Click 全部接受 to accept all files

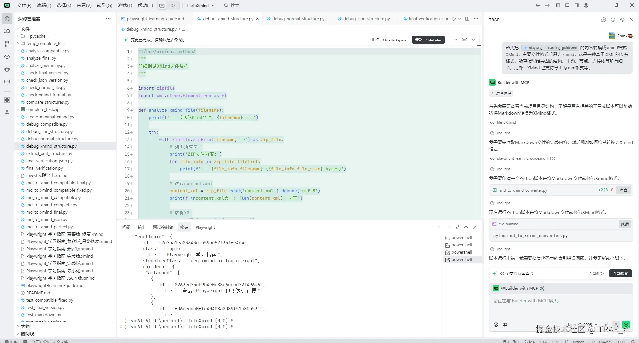pos(621,273)
